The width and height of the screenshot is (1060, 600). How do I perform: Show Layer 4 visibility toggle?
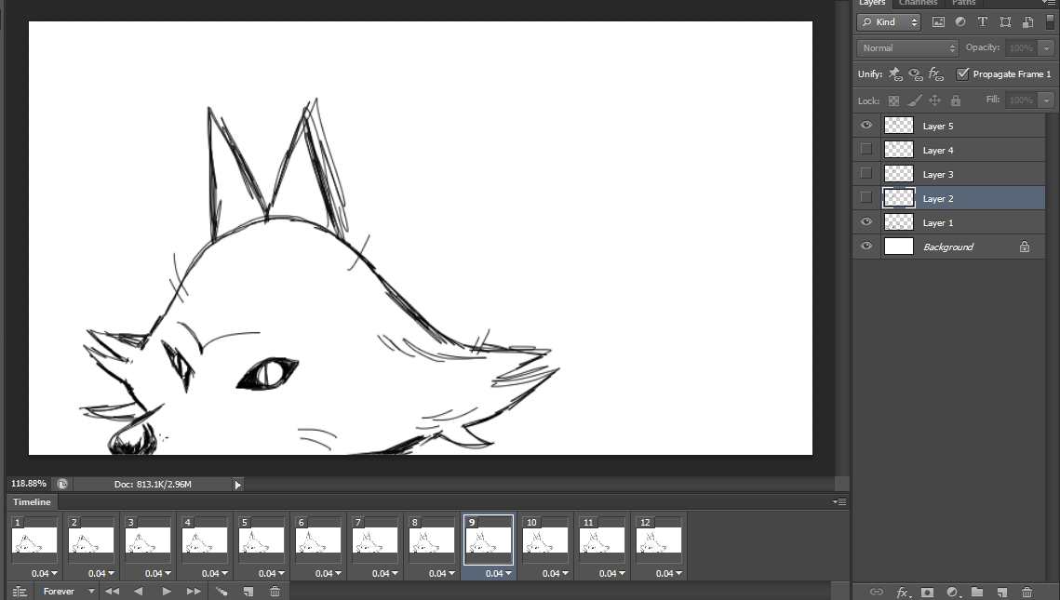pos(866,150)
